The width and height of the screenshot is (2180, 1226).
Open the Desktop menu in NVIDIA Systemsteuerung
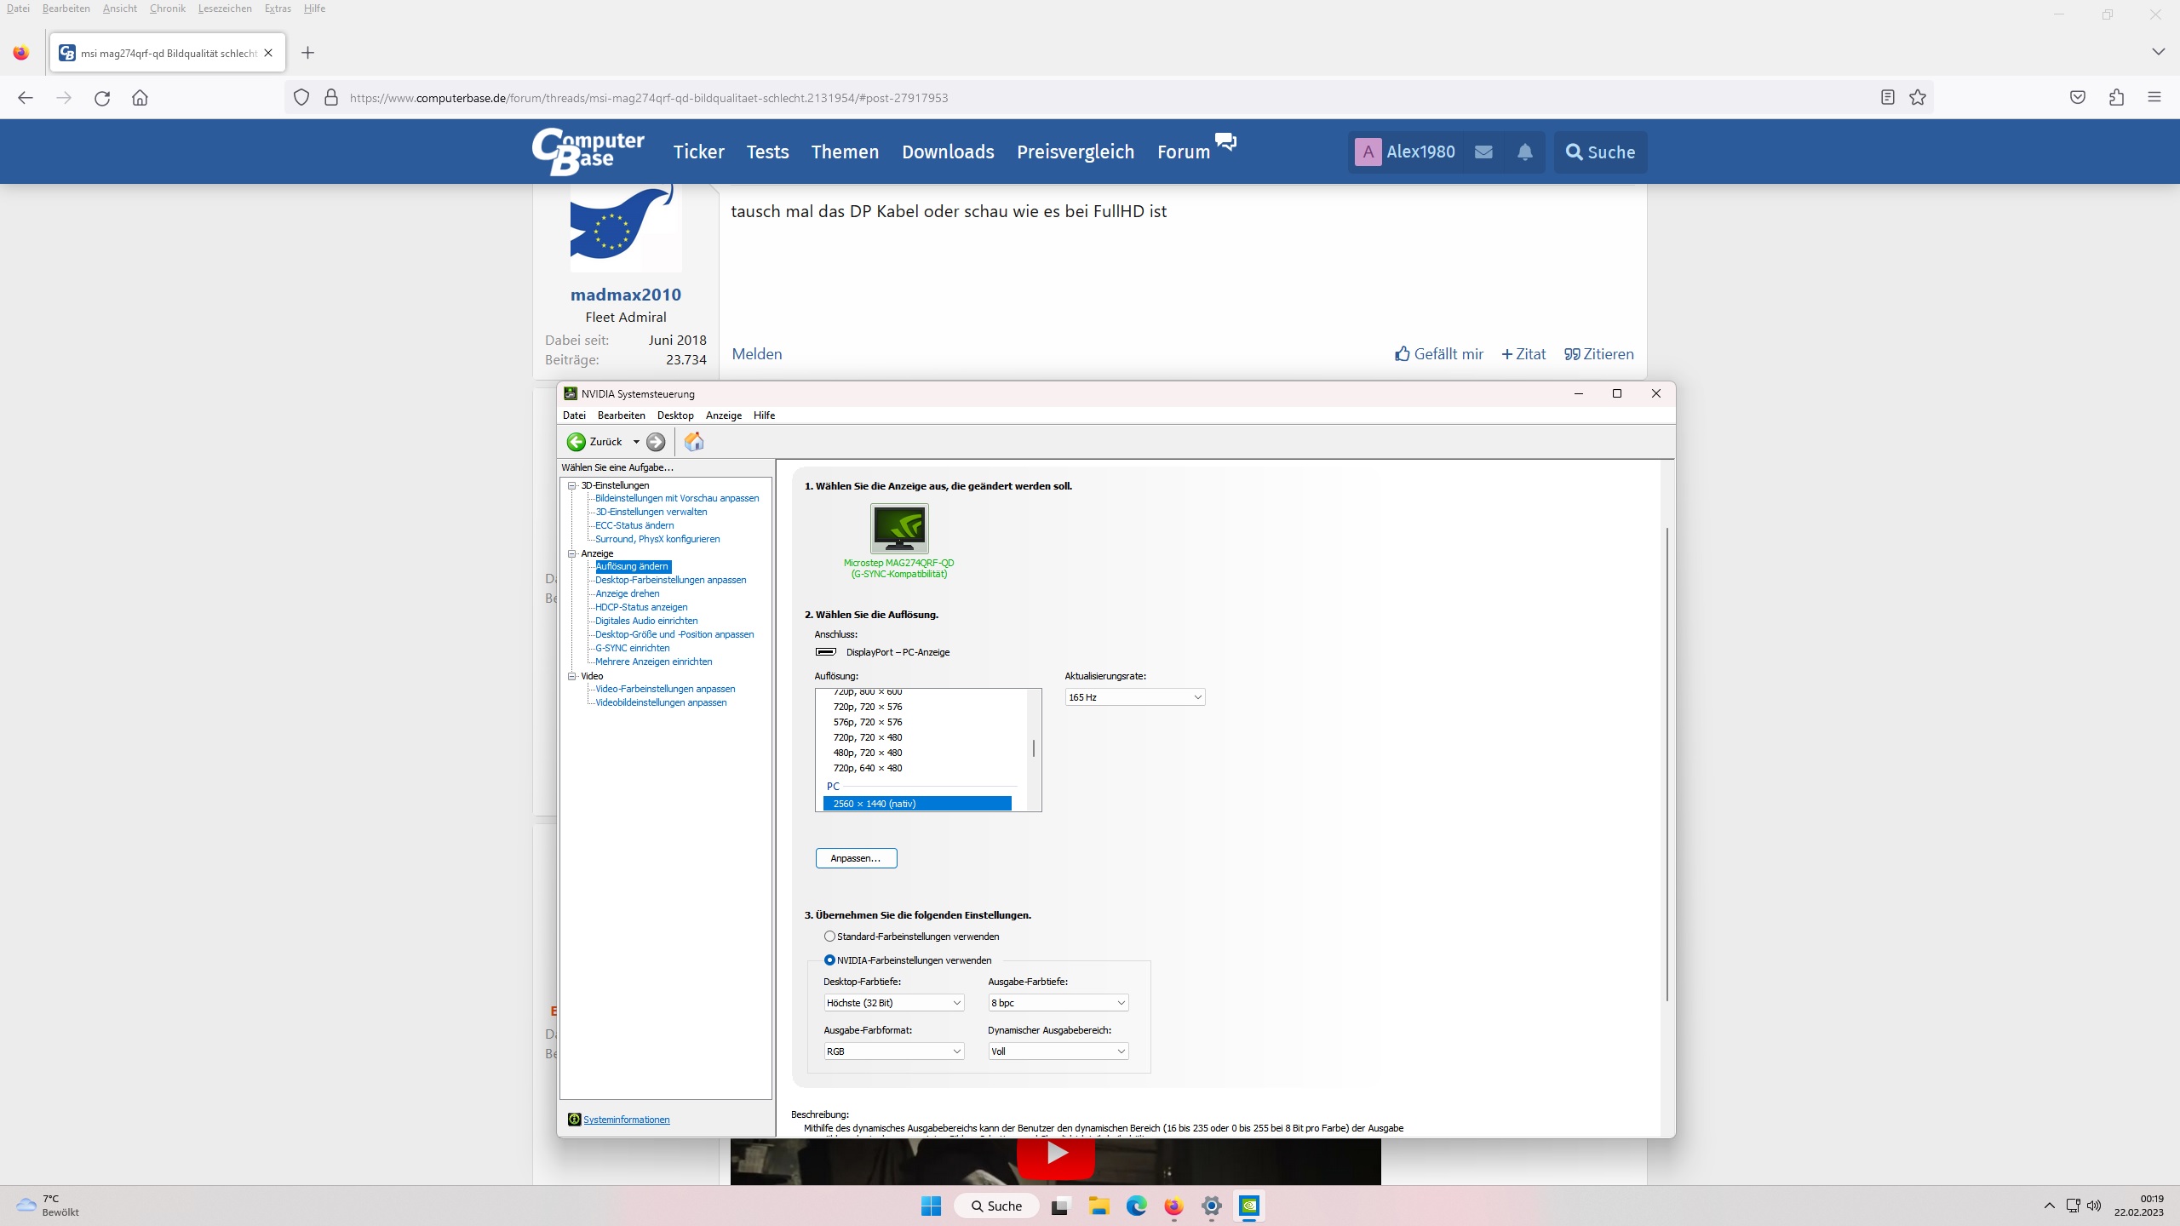pyautogui.click(x=675, y=415)
